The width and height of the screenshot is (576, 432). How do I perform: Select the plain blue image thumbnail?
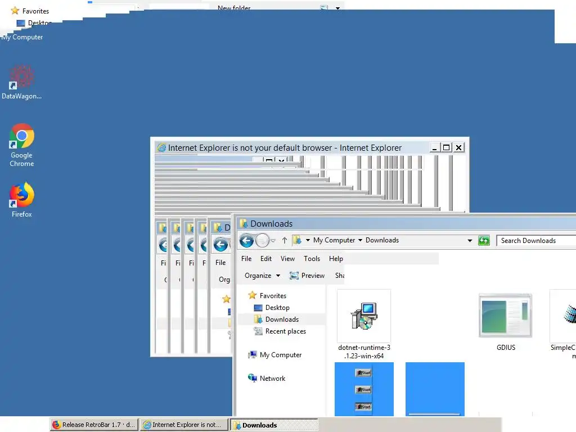pos(435,389)
